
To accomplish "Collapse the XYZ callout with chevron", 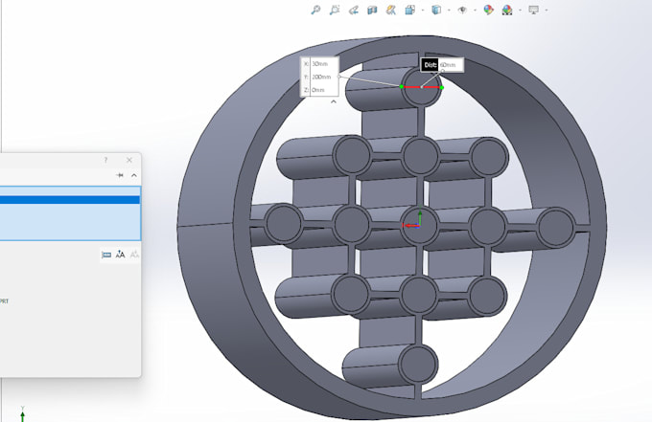I will 334,101.
